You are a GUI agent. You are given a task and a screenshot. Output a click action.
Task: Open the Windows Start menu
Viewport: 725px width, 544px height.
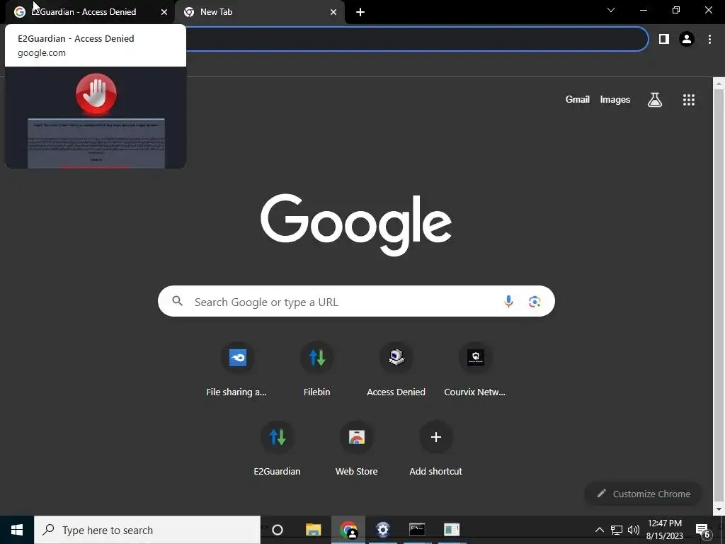(x=17, y=530)
